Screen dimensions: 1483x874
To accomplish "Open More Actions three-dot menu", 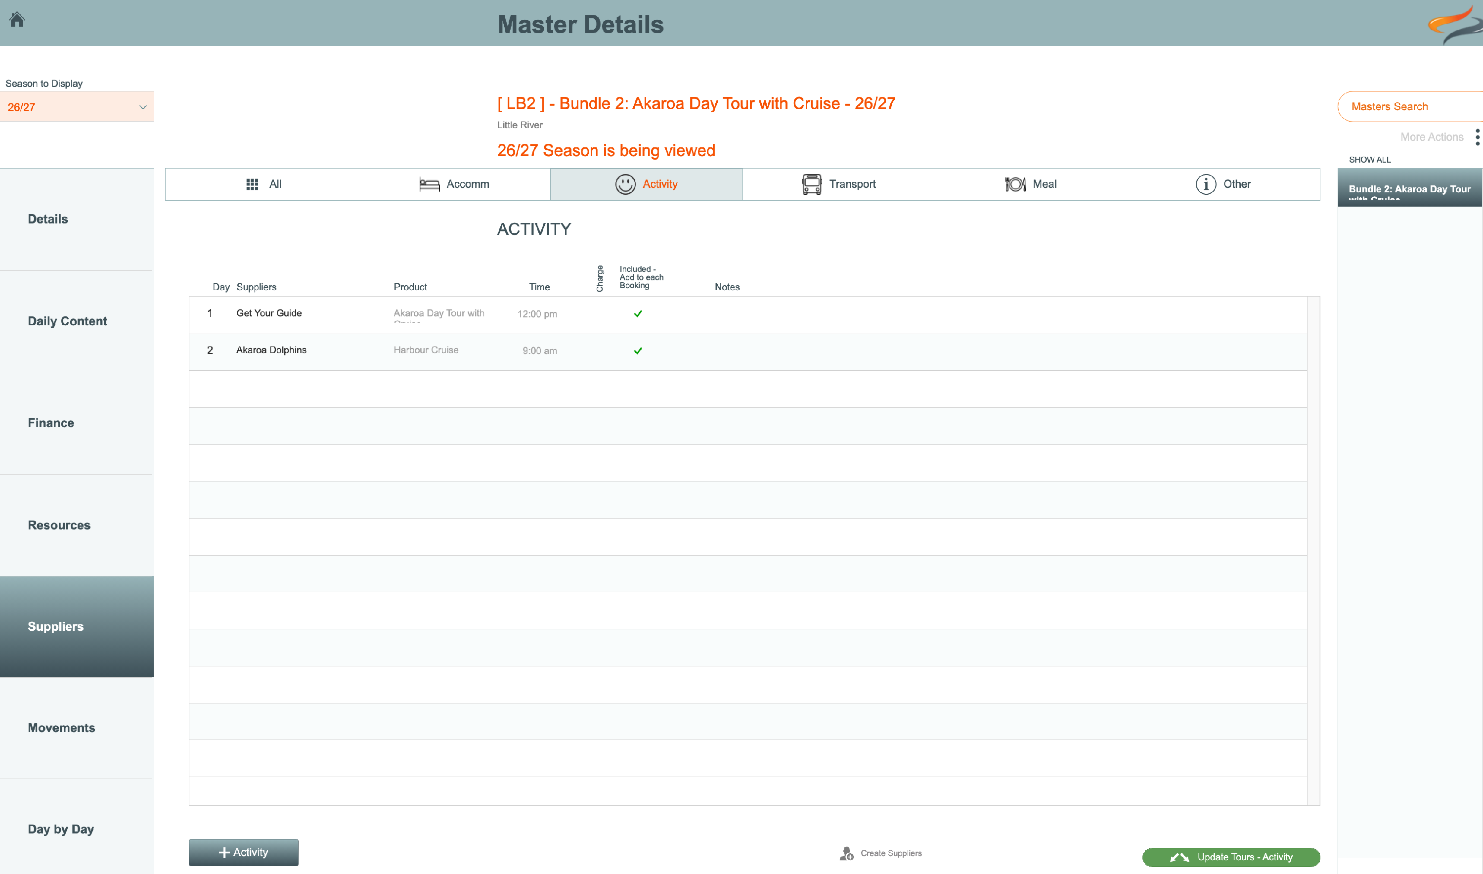I will (x=1477, y=136).
